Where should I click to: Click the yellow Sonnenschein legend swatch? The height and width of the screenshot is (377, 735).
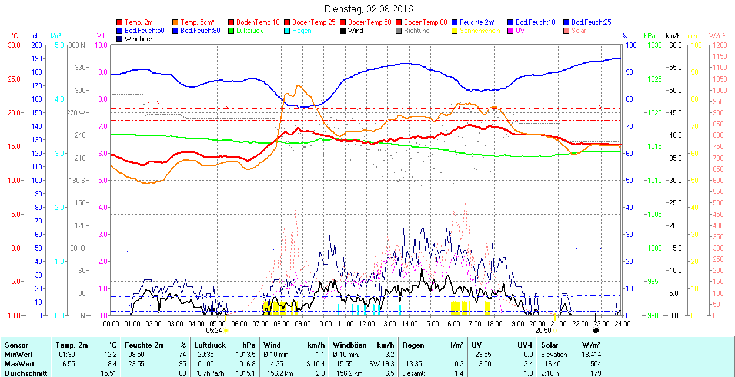(x=455, y=31)
